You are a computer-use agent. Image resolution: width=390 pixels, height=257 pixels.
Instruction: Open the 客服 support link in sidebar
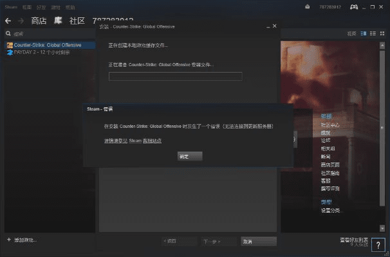326,181
